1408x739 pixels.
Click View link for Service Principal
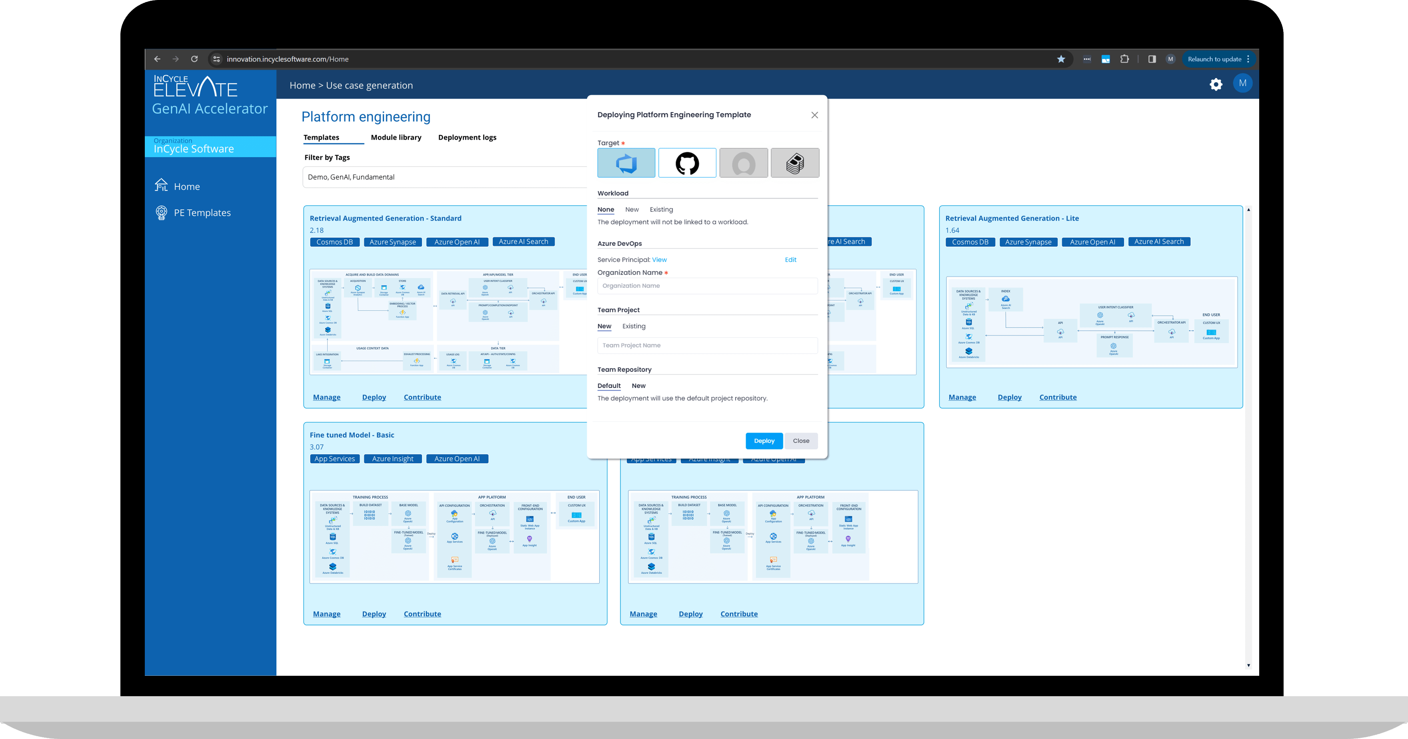[x=659, y=260]
